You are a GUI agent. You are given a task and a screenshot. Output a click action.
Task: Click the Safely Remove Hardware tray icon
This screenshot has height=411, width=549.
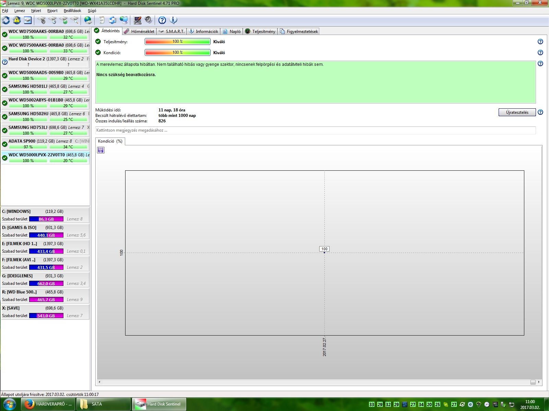[503, 404]
